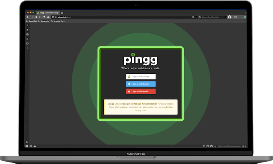This screenshot has width=273, height=164.
Task: Sign in with email
Action: [x=141, y=91]
